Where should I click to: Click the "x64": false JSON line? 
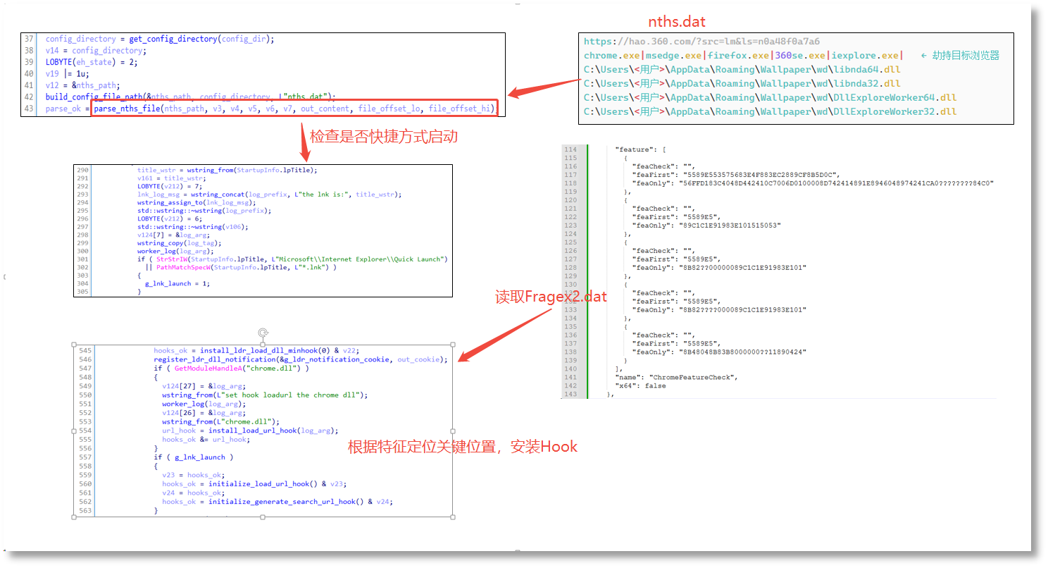641,385
